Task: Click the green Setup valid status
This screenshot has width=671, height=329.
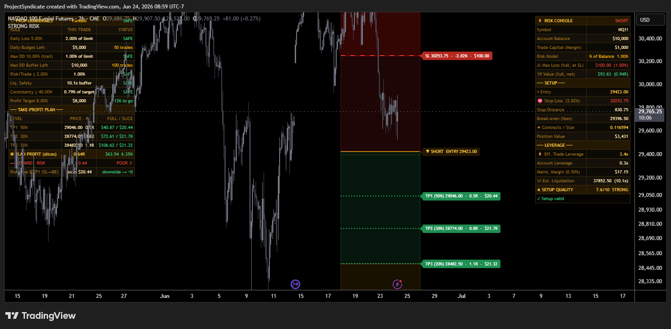Action: pos(550,199)
